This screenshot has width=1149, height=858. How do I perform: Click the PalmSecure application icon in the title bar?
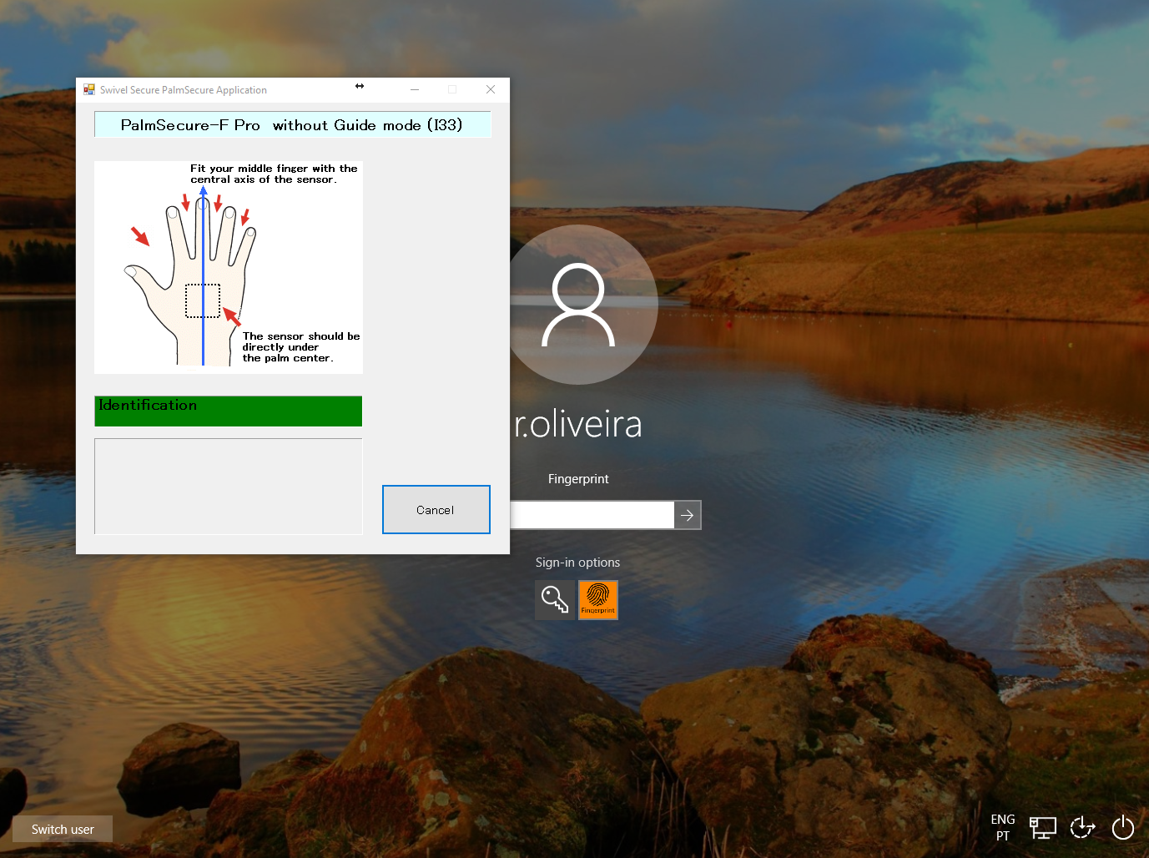click(88, 88)
